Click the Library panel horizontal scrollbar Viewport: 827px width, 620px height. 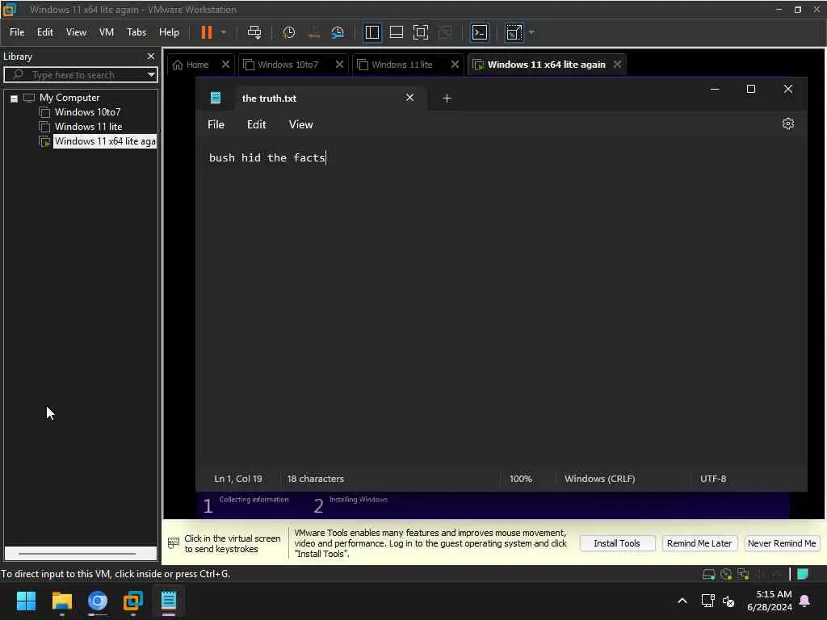coord(81,554)
